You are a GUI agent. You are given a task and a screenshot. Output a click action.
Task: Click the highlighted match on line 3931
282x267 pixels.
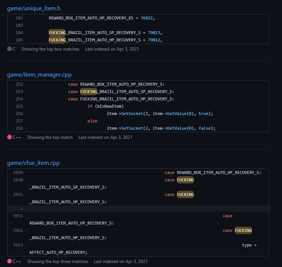pyautogui.click(x=185, y=195)
